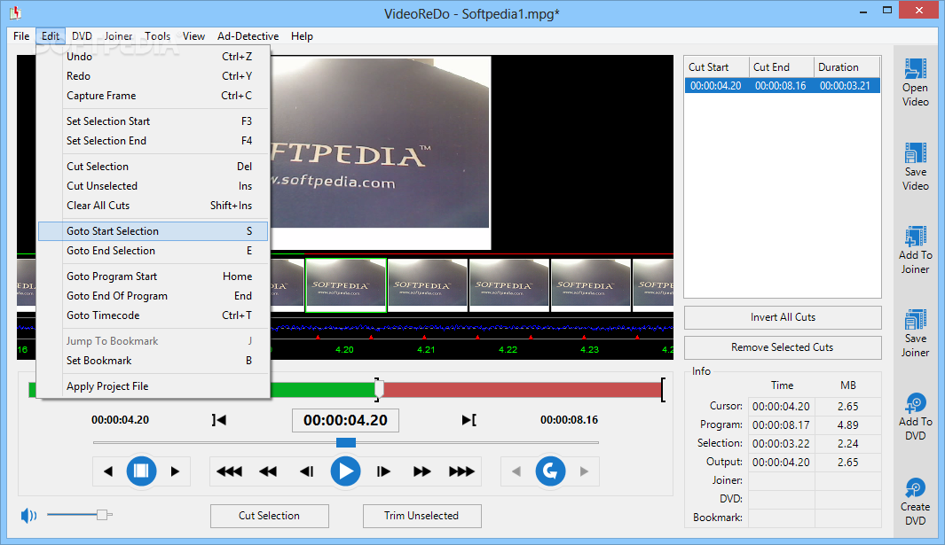Click the filmstrip thumbnail above 4.22
945x545 pixels.
click(x=508, y=285)
